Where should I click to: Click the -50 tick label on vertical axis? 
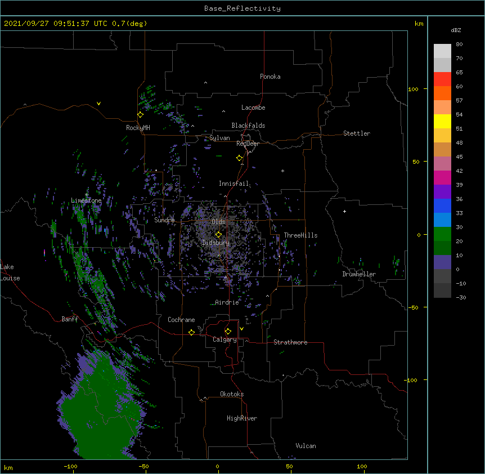click(x=413, y=307)
